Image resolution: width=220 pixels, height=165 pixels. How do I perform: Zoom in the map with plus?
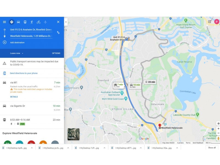(x=218, y=128)
